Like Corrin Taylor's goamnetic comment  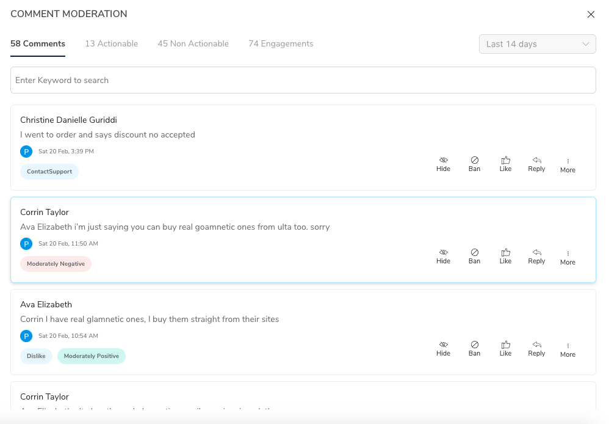(x=505, y=257)
